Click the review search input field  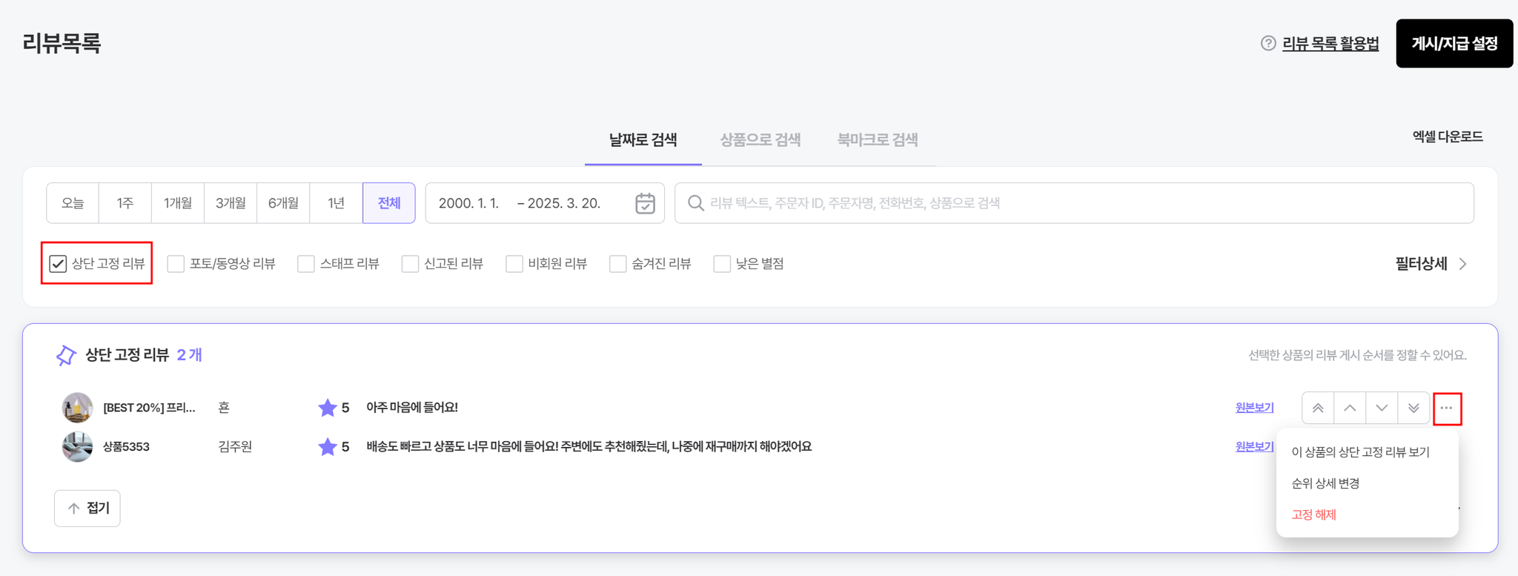pos(1074,203)
